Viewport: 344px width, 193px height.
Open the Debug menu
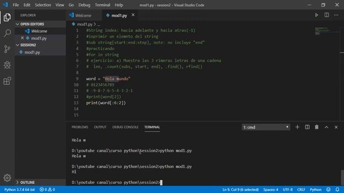(84, 5)
